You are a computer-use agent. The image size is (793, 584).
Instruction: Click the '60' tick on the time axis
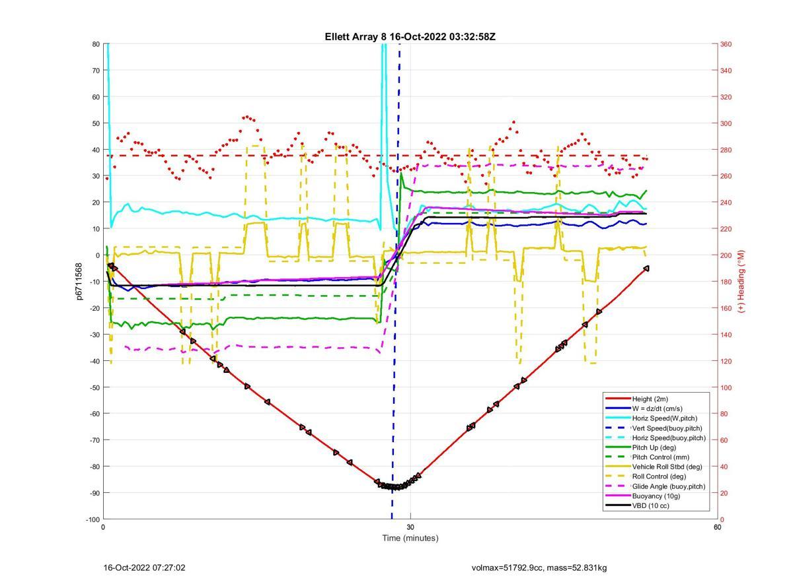(717, 527)
